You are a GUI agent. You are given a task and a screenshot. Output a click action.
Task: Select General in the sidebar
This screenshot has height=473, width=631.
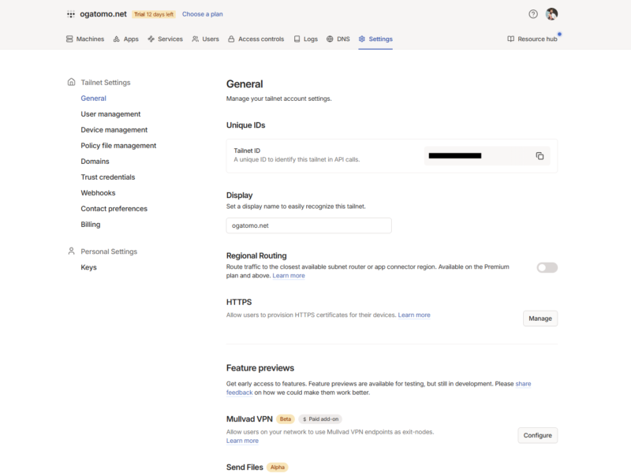point(93,98)
